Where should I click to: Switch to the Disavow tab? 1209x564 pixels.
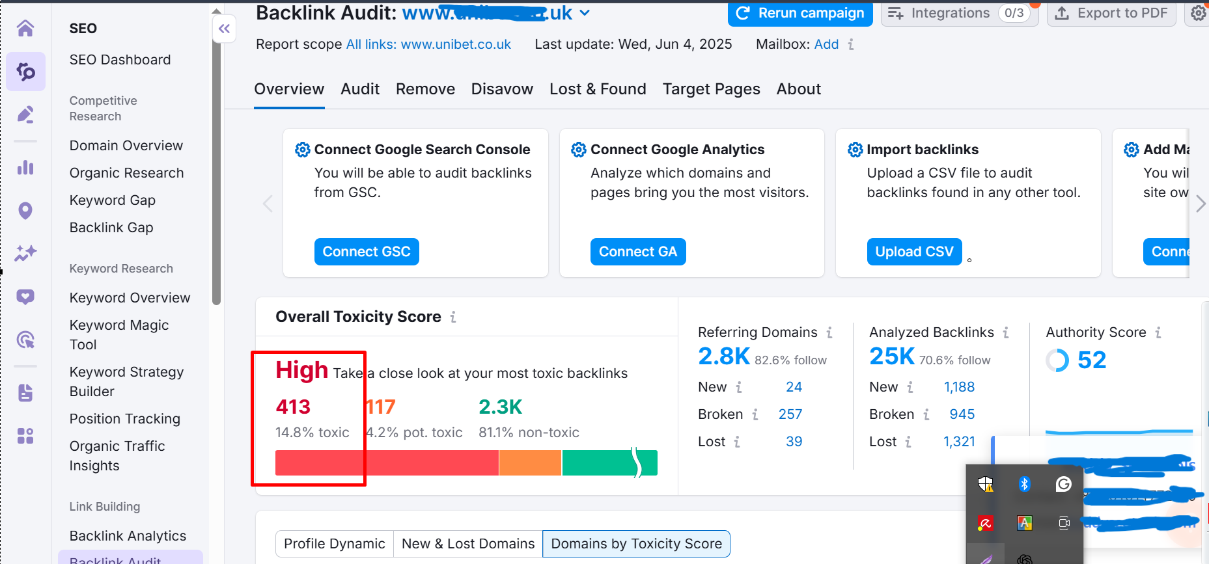pyautogui.click(x=502, y=89)
